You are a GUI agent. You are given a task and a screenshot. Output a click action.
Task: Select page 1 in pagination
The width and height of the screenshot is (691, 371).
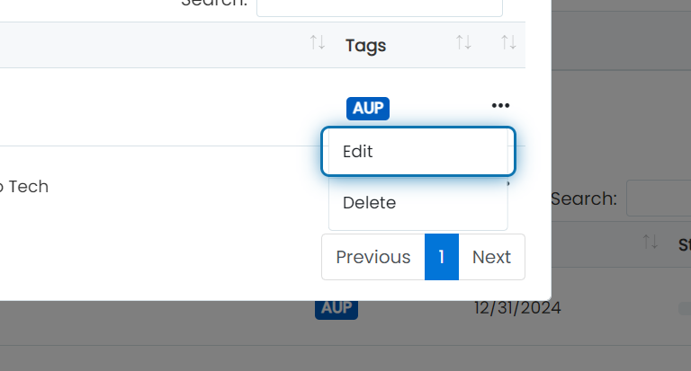tap(442, 257)
